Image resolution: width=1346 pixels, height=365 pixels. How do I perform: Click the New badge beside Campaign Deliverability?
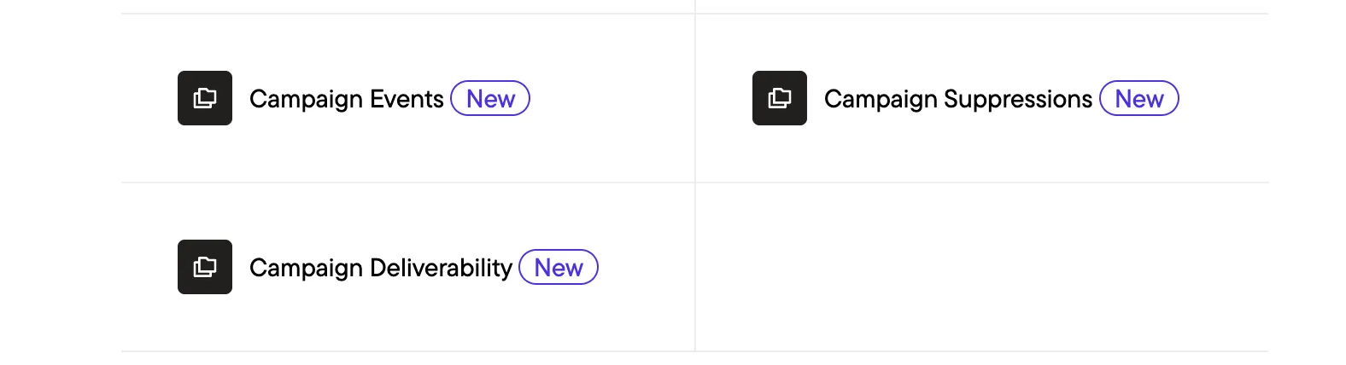point(559,267)
